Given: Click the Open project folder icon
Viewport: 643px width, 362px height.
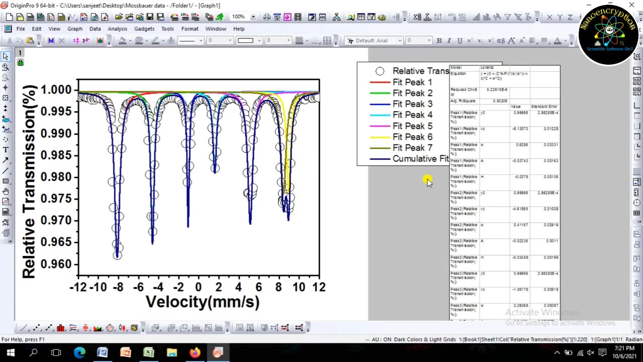Looking at the screenshot, I should point(119,17).
